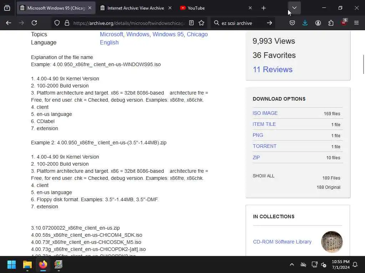Click the page vertical scrollbar thumb
365x273 pixels.
tap(364, 64)
